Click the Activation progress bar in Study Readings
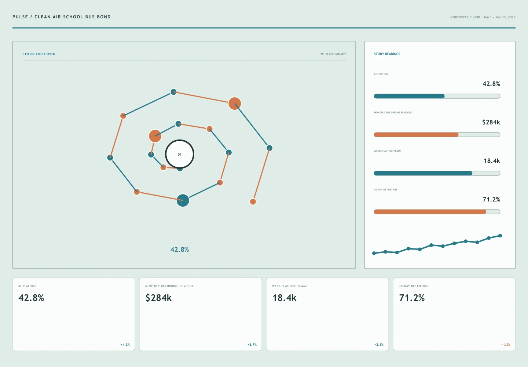 (437, 96)
